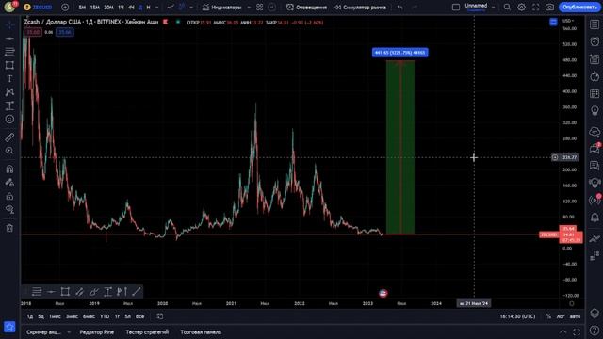The height and width of the screenshot is (339, 603).
Task: Switch to the 30м timeframe
Action: tap(109, 8)
